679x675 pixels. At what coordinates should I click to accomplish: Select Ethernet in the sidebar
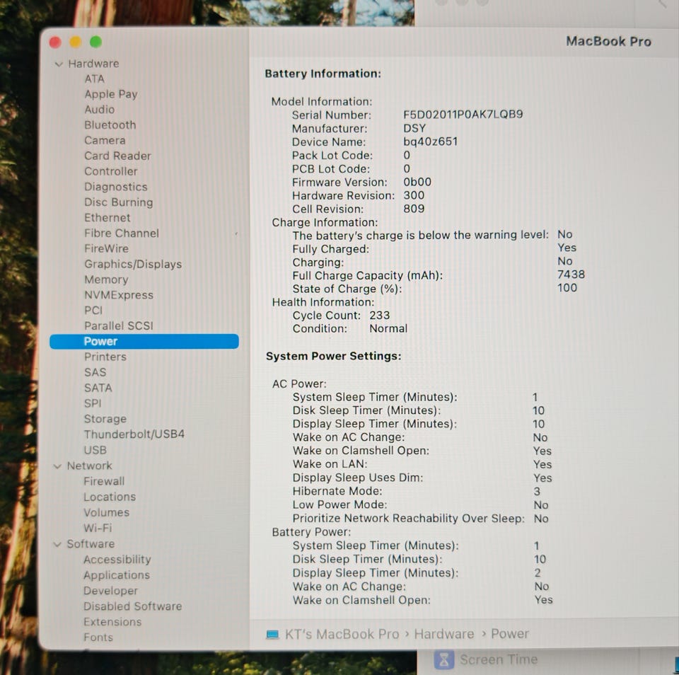[108, 218]
